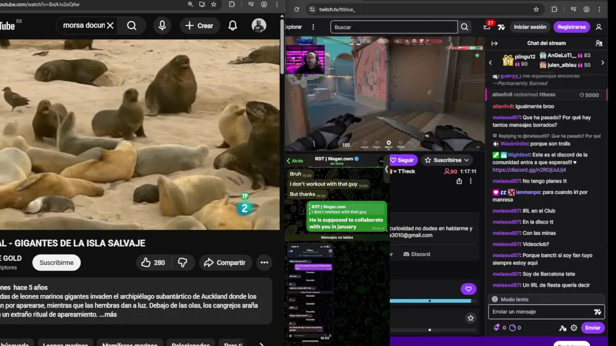The height and width of the screenshot is (346, 616).
Task: Click the ianmanps username in chat
Action: point(528,192)
